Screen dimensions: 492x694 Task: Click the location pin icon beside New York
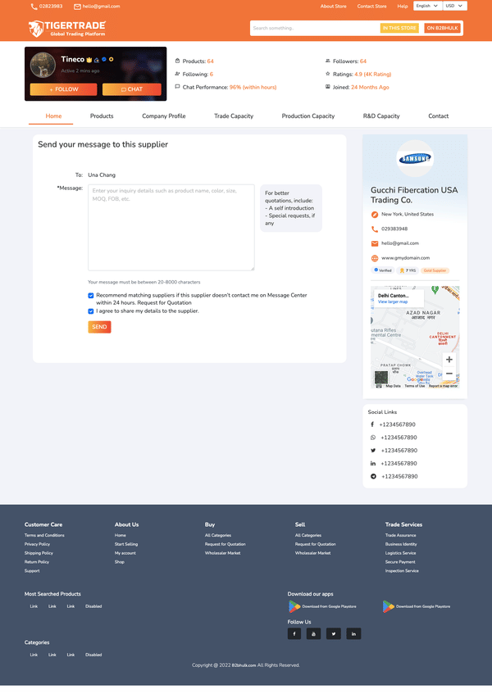click(x=375, y=215)
